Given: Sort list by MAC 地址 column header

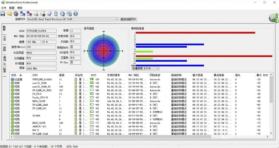Looking at the screenshot, I should [x=138, y=75].
